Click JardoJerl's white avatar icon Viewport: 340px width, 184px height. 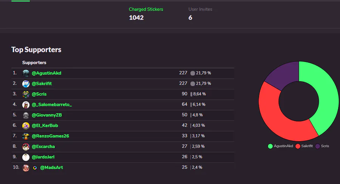pyautogui.click(x=26, y=157)
